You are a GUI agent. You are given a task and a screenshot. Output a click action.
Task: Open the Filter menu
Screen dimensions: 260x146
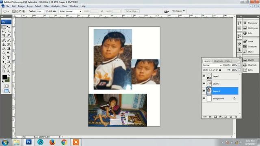(46, 6)
